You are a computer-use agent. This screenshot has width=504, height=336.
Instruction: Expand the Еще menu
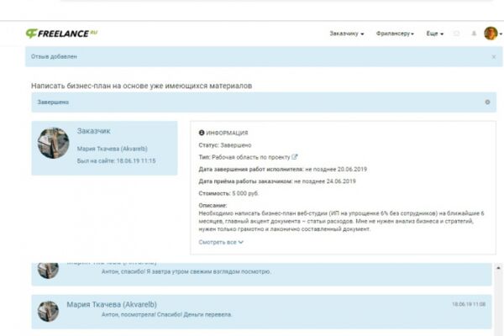pyautogui.click(x=434, y=34)
